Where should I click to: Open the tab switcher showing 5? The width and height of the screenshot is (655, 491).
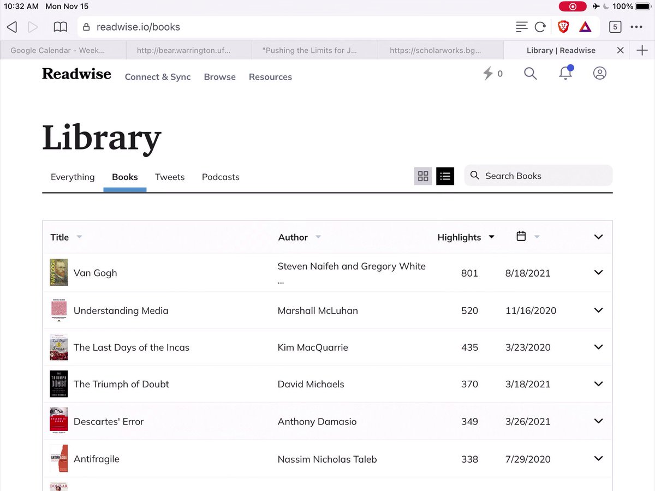pos(615,27)
